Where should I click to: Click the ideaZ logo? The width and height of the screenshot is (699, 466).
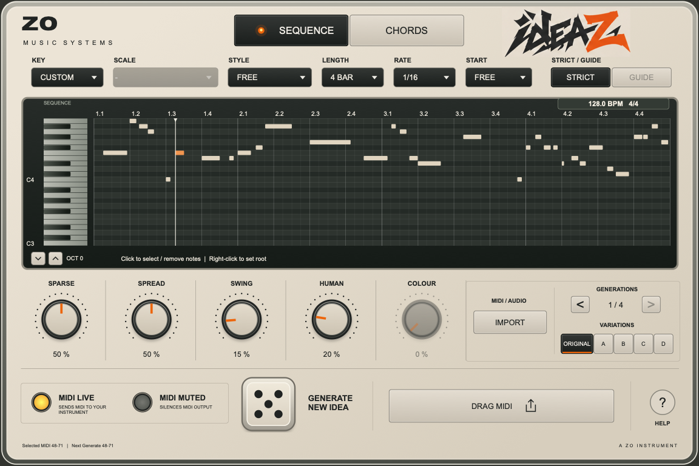pos(567,33)
